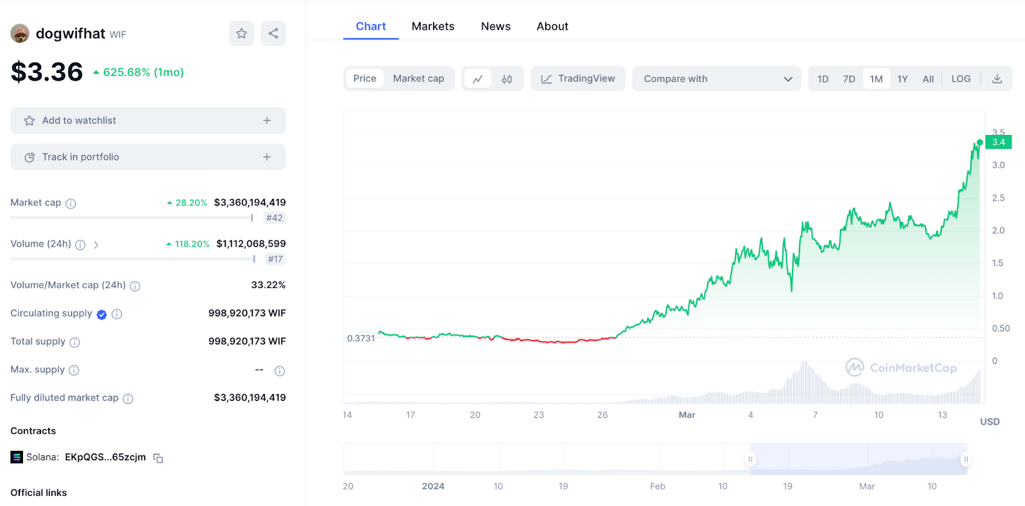The height and width of the screenshot is (506, 1025).
Task: Expand the Volume (24h) chevron
Action: point(96,244)
